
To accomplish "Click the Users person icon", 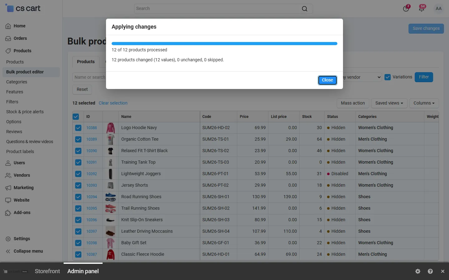I will (8, 163).
